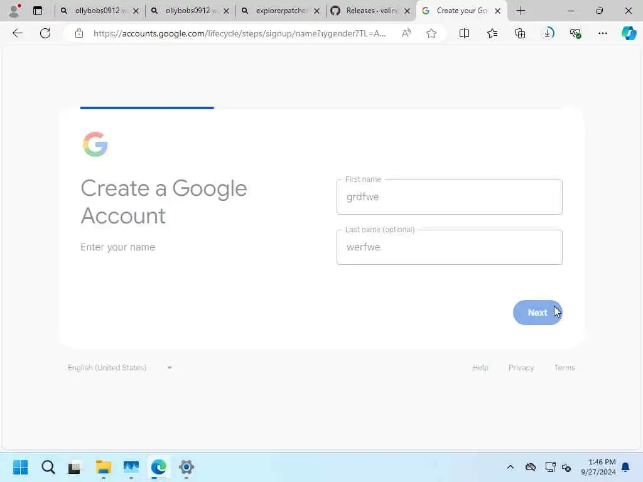Click the Google logo

95,144
